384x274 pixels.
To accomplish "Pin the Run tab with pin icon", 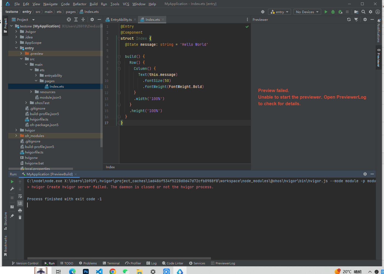I will (12, 216).
